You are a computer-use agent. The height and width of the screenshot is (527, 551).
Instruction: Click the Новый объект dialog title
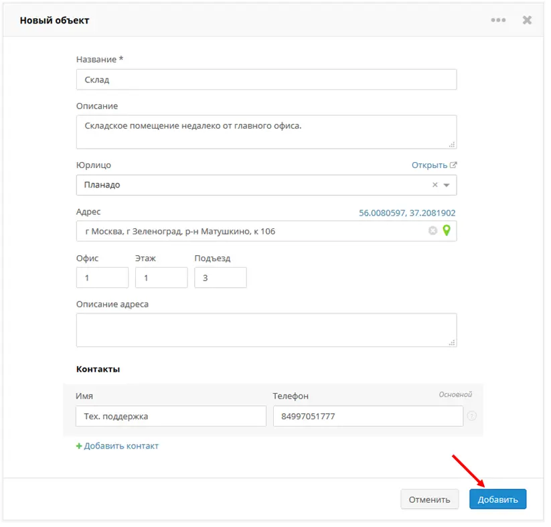pos(55,21)
